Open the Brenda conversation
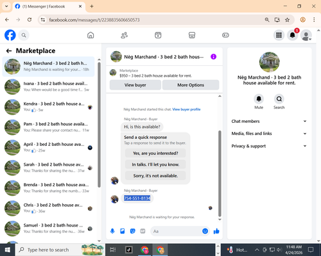 point(48,188)
